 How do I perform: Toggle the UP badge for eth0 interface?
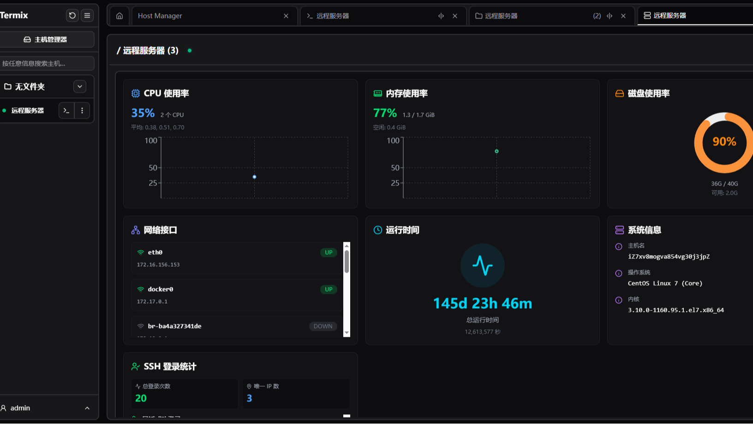(328, 252)
